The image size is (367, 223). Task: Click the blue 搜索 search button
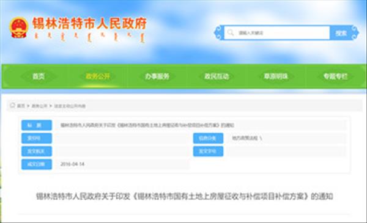point(341,33)
